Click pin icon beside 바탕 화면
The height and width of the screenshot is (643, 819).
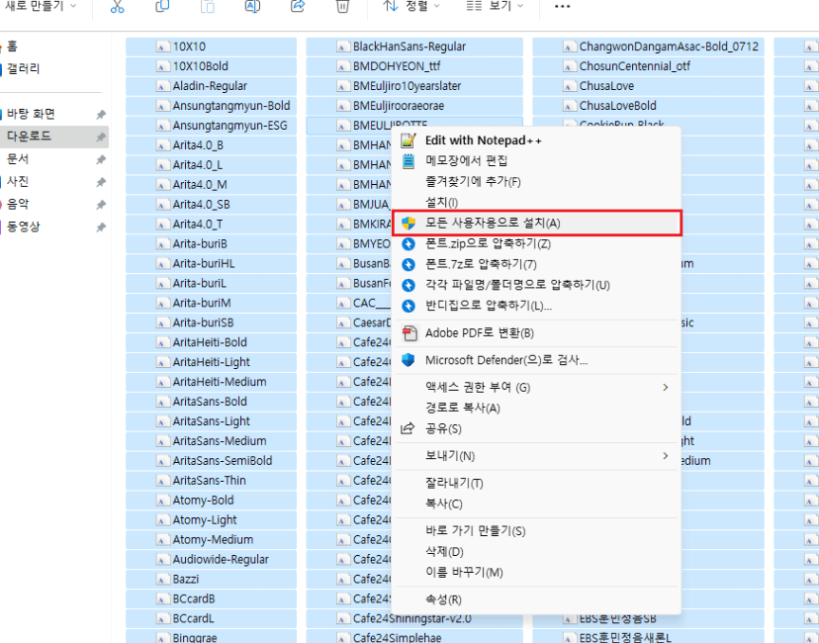coord(101,115)
